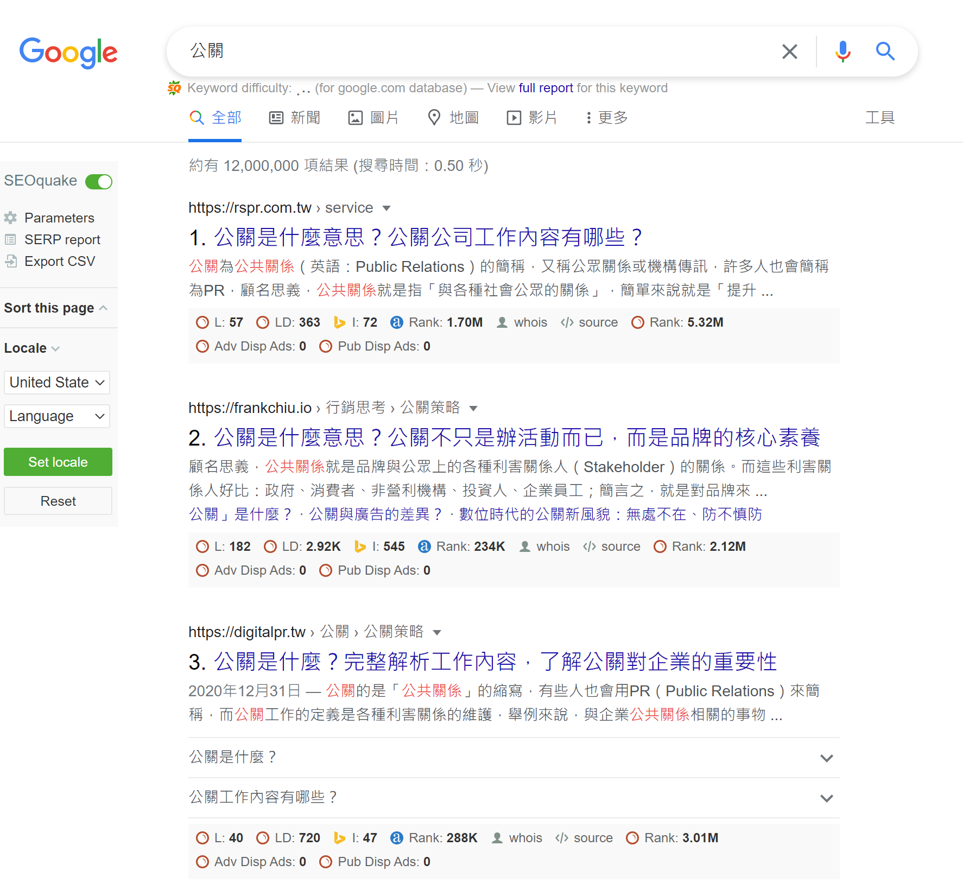The image size is (963, 890).
Task: Click the magnifier search button icon
Action: (885, 52)
